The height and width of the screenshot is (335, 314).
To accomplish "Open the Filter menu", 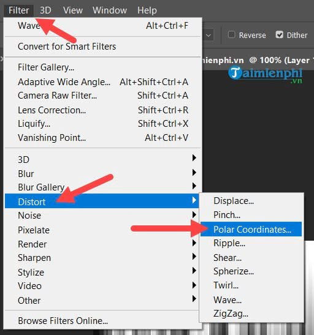I will (x=18, y=10).
